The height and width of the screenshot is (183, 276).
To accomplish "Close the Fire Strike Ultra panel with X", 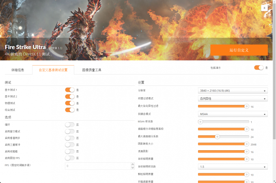I will click(x=264, y=8).
